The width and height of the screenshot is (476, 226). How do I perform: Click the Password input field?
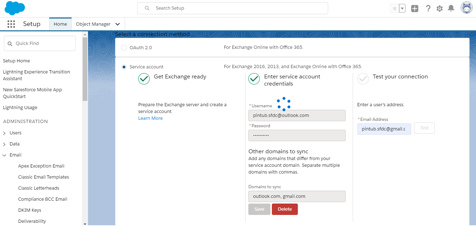point(297,135)
